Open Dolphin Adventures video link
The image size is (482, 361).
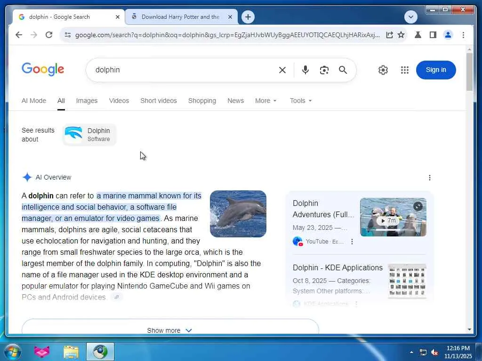tap(323, 209)
